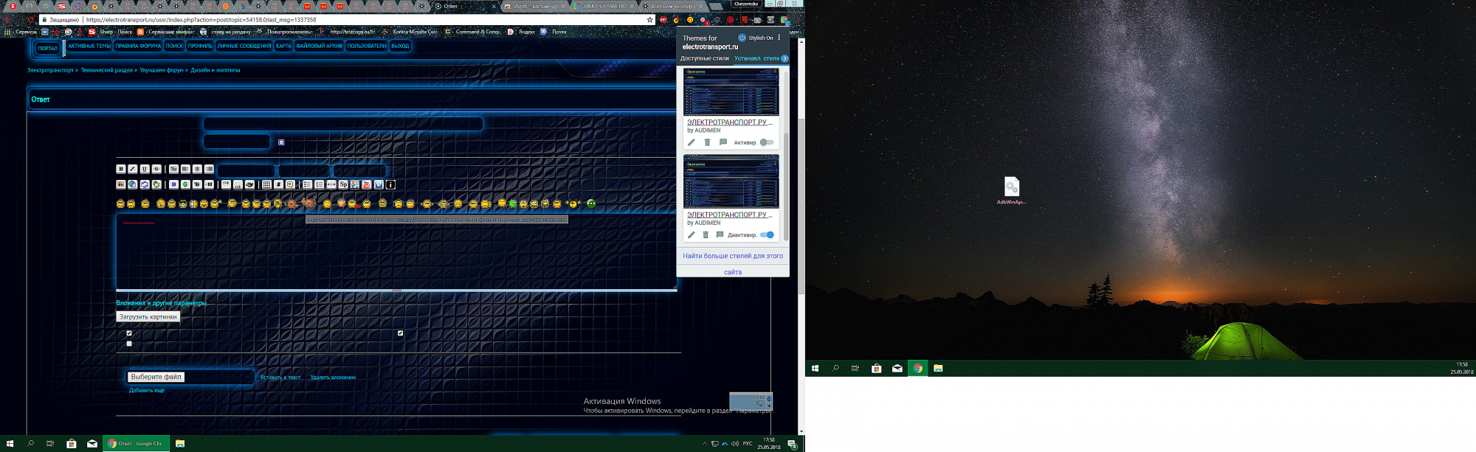
Task: Edit the style labeled Деактивир.
Action: point(691,235)
